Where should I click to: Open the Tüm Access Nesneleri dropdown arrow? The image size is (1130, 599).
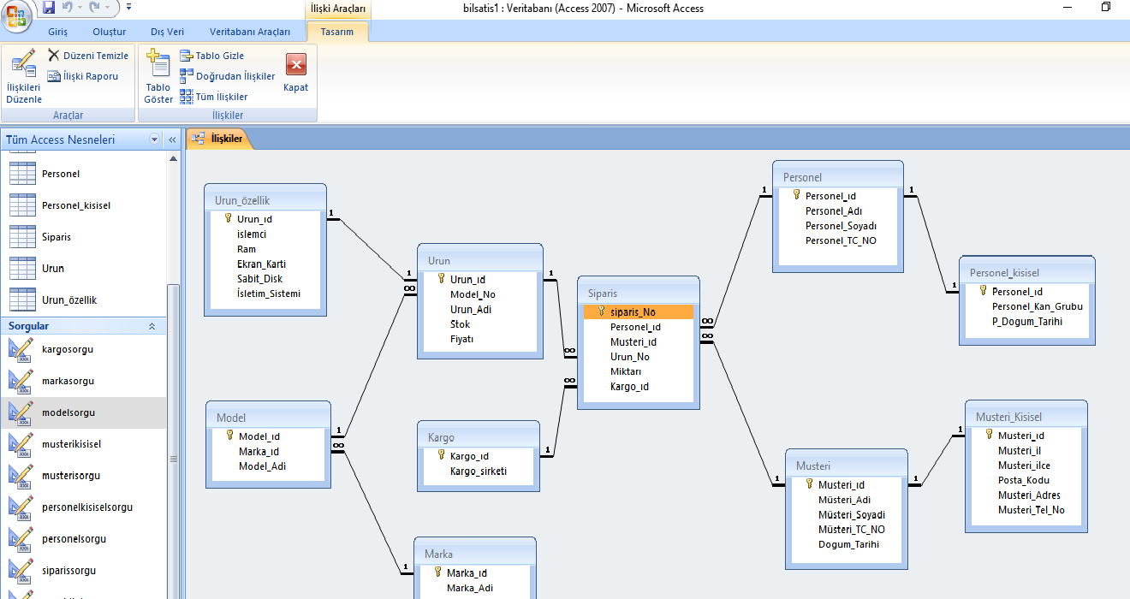click(x=155, y=139)
